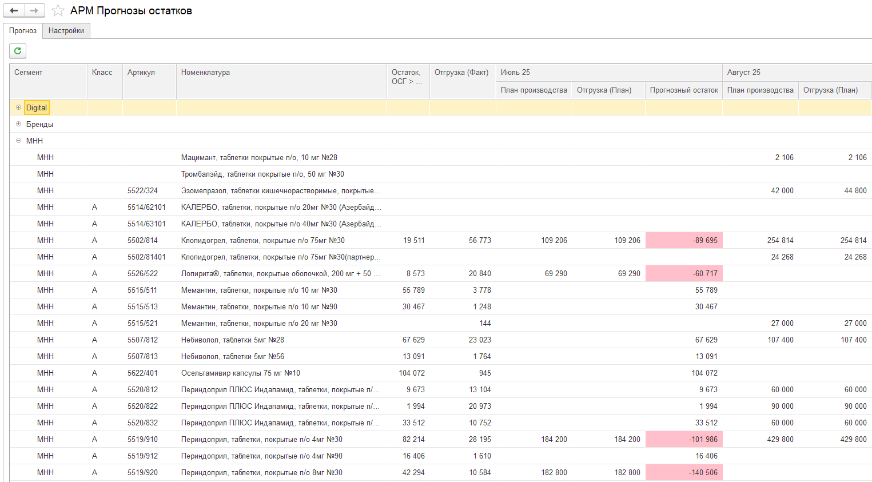
Task: Click the back navigation arrow
Action: (14, 10)
